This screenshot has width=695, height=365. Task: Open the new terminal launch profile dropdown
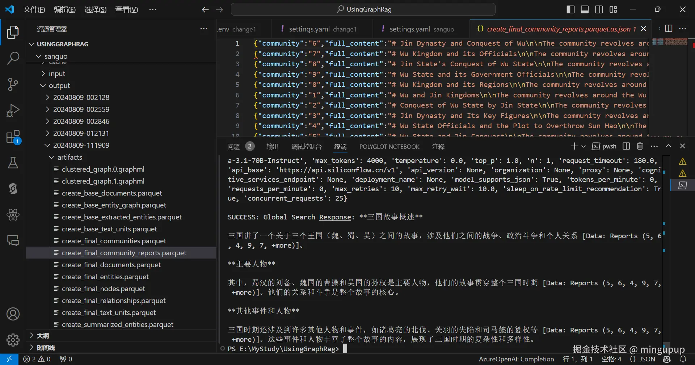(583, 146)
